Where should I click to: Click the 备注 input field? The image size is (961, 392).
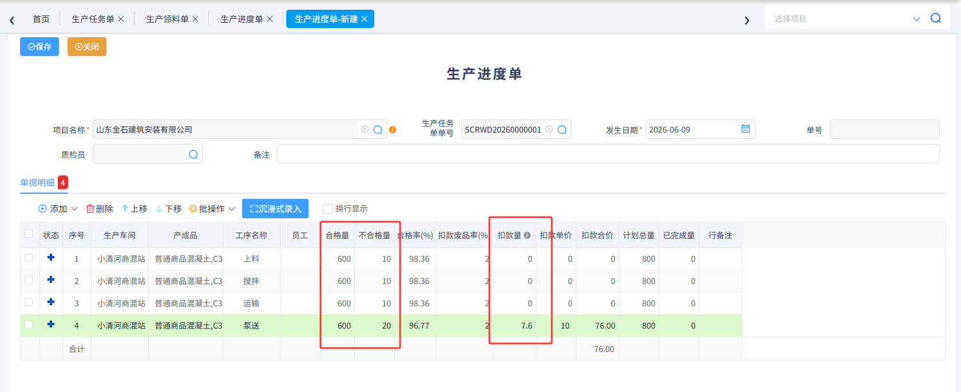tap(608, 154)
